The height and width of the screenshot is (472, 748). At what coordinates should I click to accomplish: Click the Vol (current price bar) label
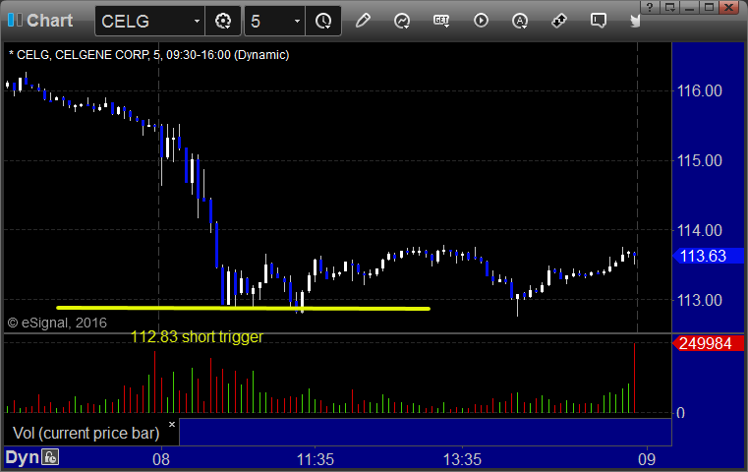tap(86, 433)
